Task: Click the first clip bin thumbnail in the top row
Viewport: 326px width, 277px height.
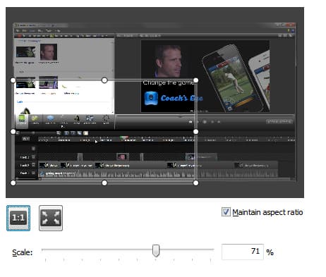Action: pyautogui.click(x=26, y=52)
